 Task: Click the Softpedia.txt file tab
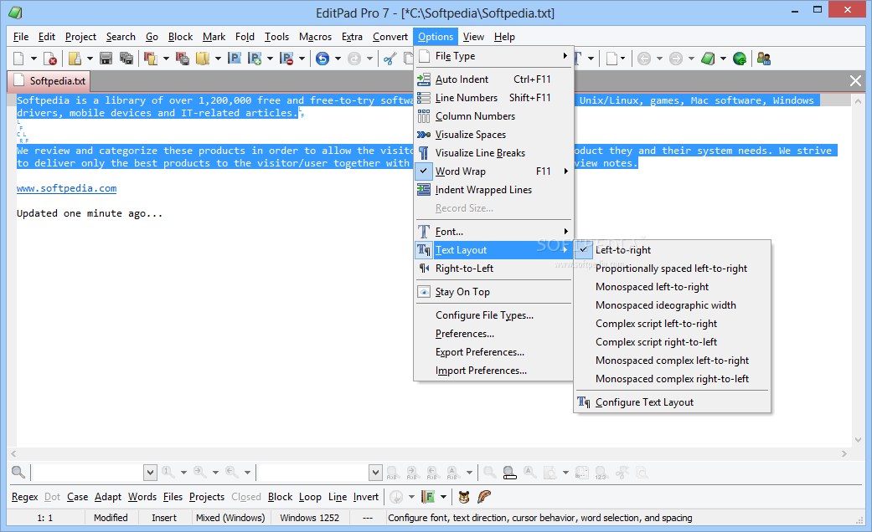[49, 81]
